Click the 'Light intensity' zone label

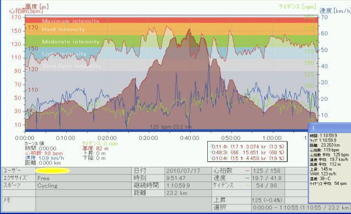click(64, 54)
